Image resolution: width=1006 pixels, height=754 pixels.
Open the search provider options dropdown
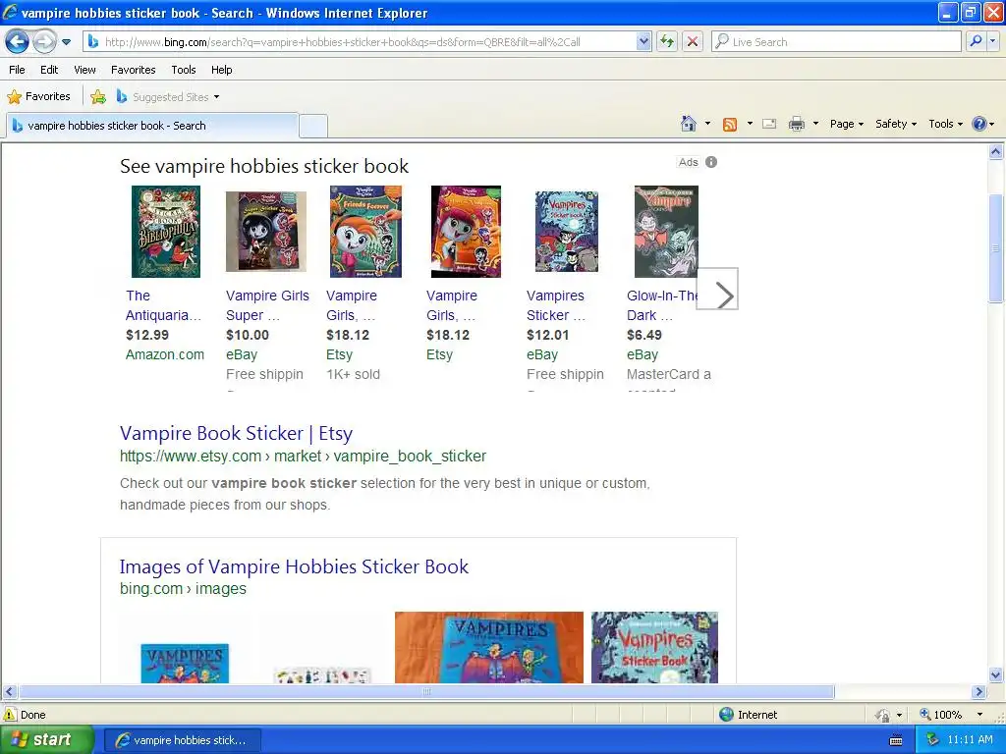[993, 41]
